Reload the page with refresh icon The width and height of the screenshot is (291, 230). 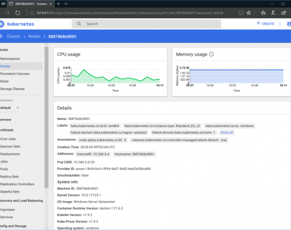[x=18, y=13]
